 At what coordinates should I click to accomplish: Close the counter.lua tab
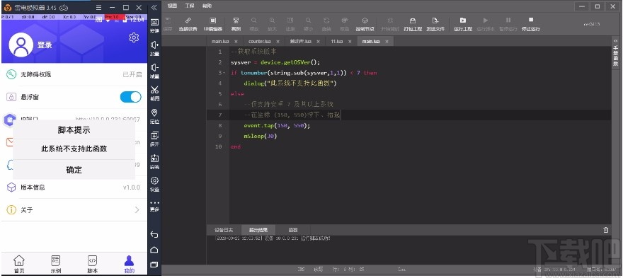click(x=278, y=41)
